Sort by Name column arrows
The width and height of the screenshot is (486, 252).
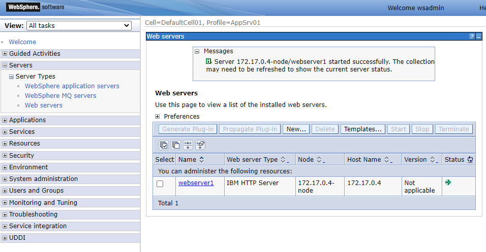(x=201, y=160)
